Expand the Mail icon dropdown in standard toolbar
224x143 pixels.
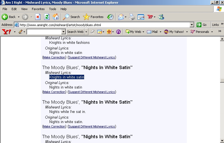coord(126,17)
